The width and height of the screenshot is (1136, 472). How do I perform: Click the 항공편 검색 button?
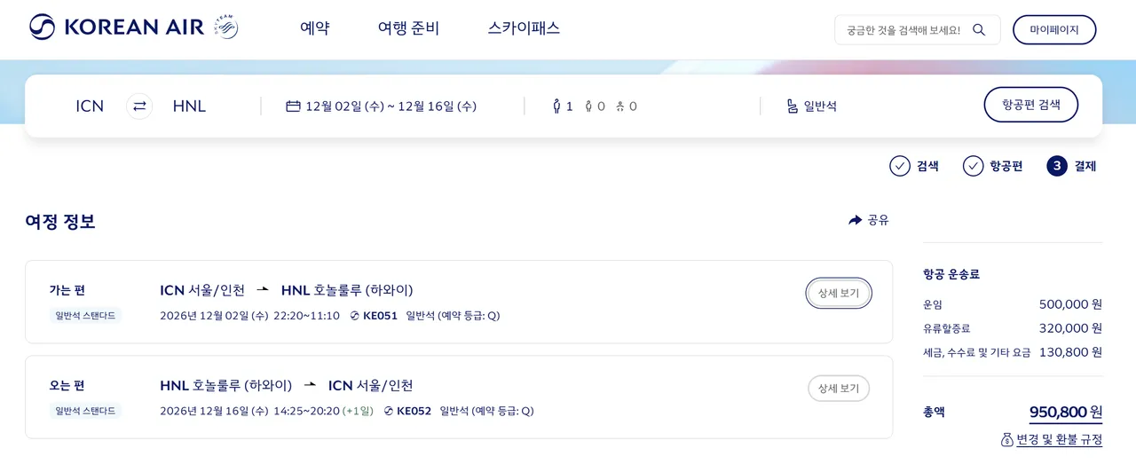pyautogui.click(x=1031, y=105)
